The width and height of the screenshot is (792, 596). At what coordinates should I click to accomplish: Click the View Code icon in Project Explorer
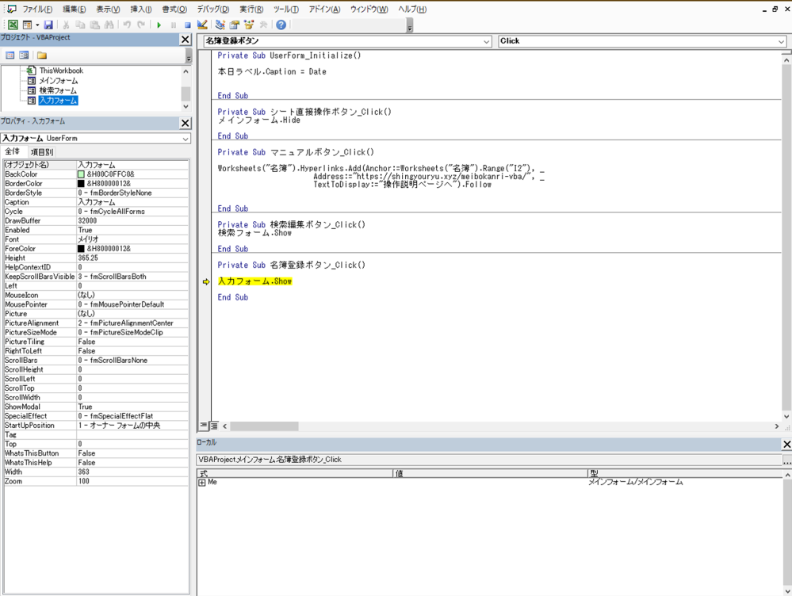tap(10, 54)
